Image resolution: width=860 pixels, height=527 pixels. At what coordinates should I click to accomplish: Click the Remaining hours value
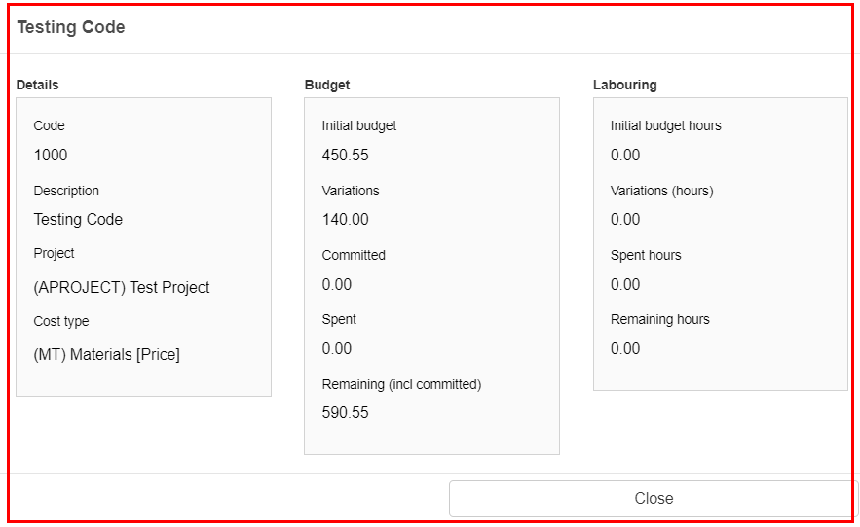[624, 348]
